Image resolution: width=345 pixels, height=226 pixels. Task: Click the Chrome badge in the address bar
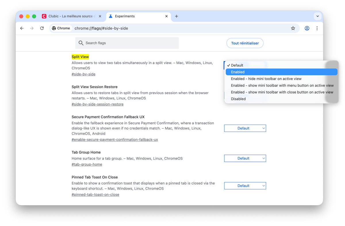coord(61,28)
